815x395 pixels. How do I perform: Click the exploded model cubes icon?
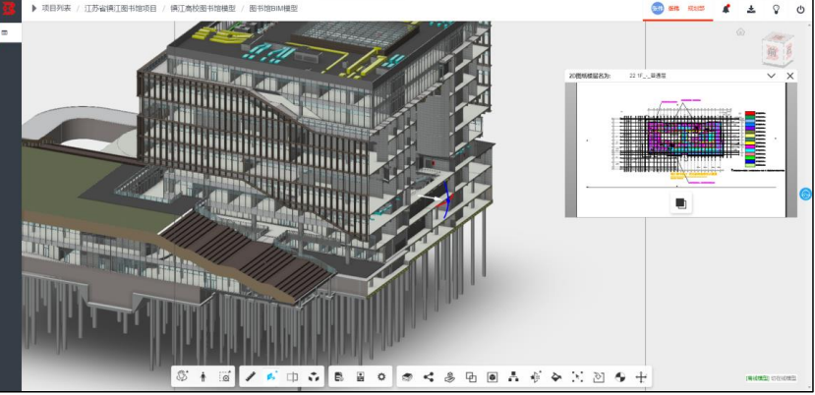(x=314, y=376)
